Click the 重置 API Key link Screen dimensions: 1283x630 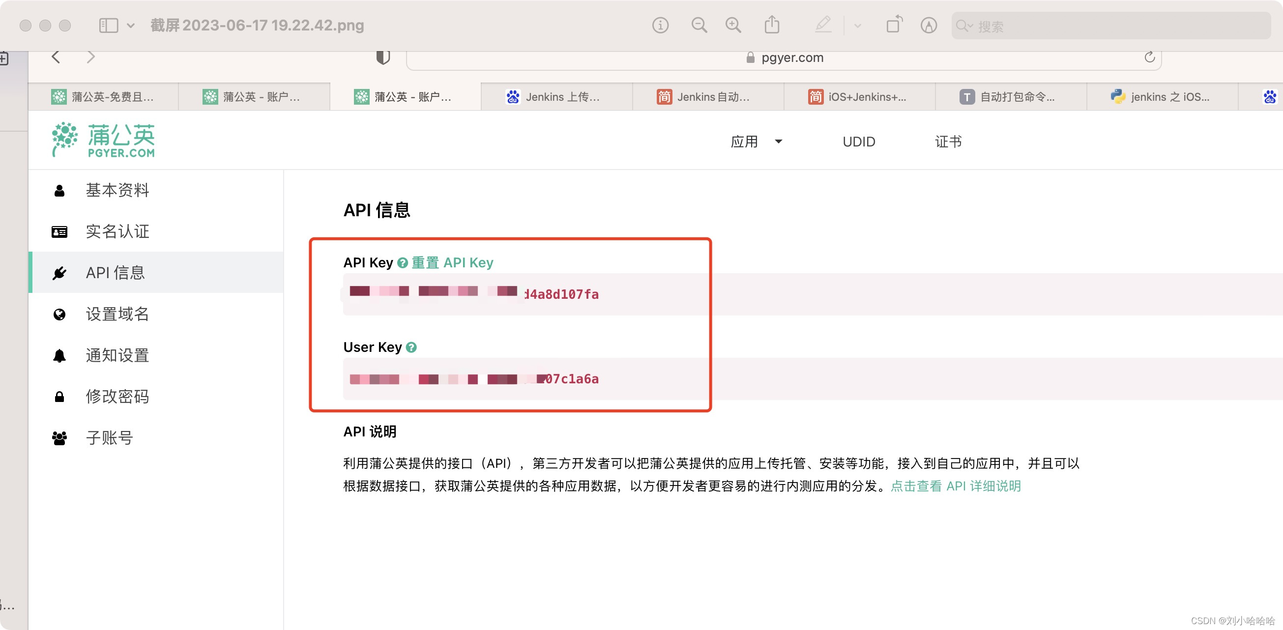452,262
